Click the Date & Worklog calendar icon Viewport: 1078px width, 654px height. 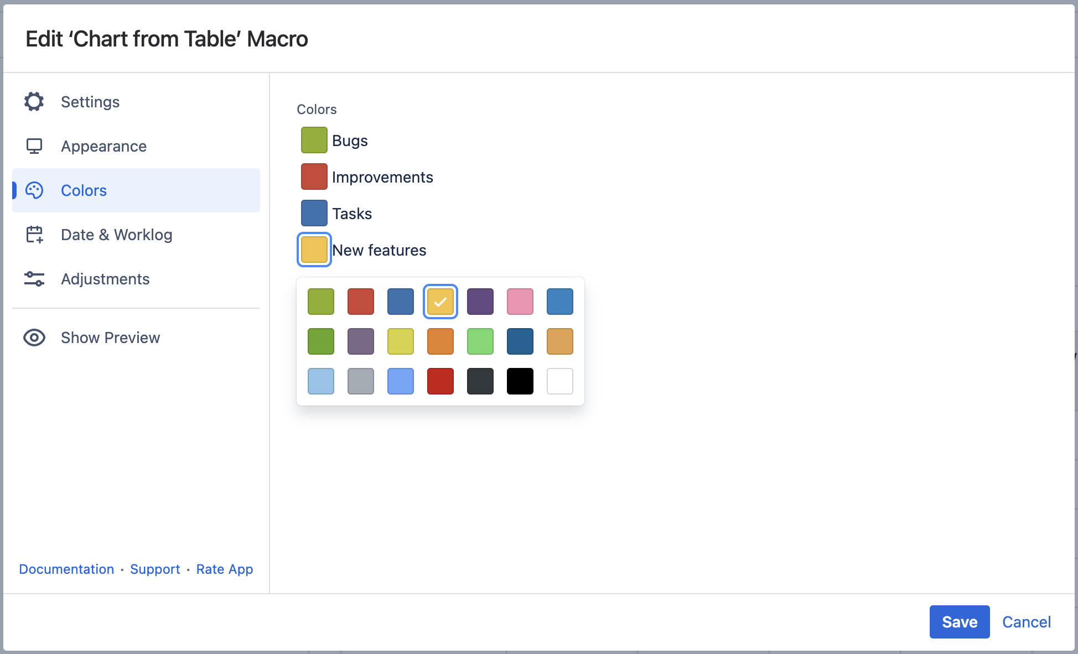34,235
